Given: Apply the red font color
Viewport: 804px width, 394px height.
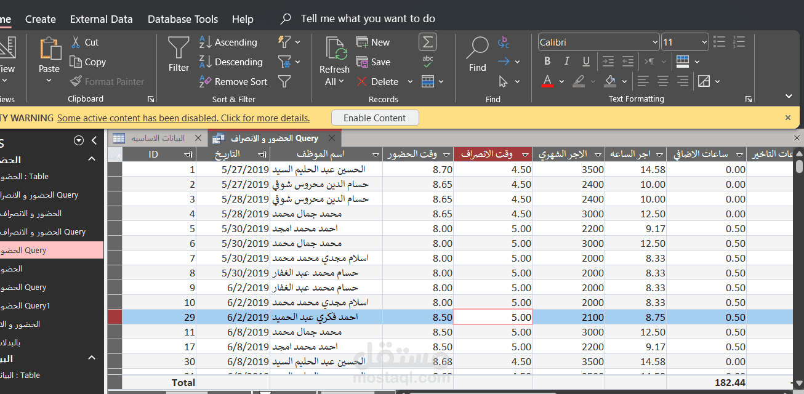Looking at the screenshot, I should click(547, 81).
